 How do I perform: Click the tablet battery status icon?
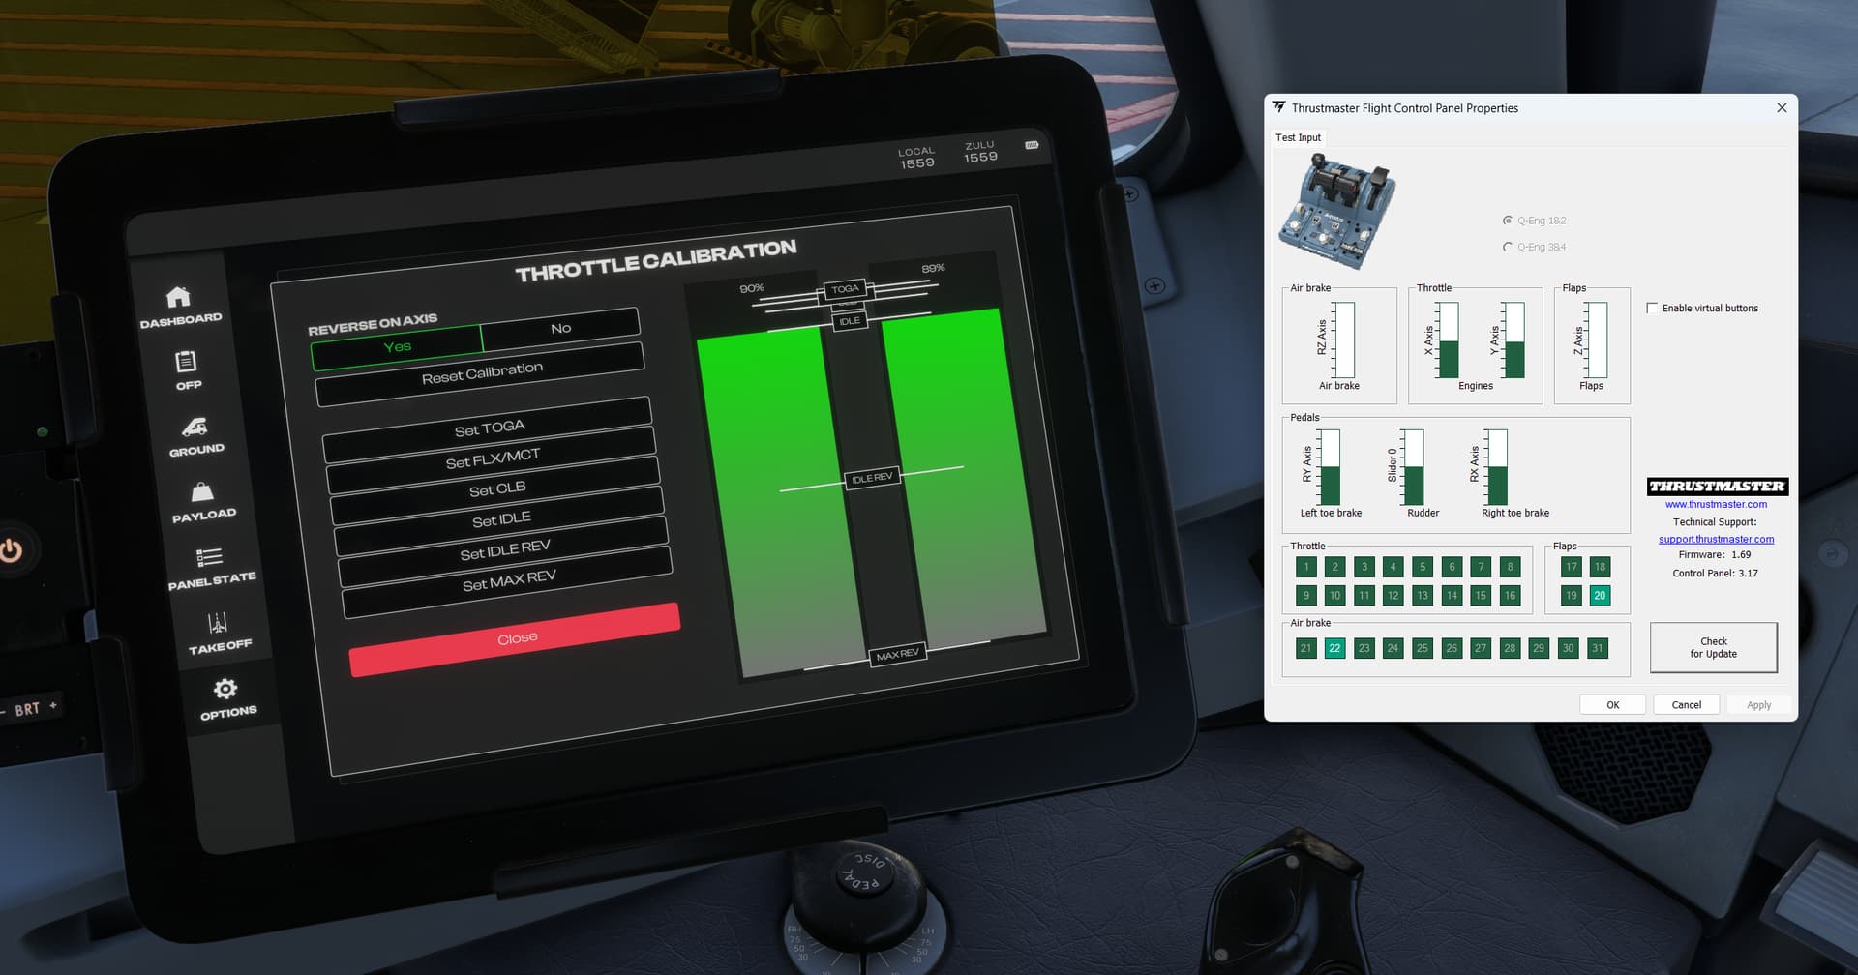tap(1032, 145)
